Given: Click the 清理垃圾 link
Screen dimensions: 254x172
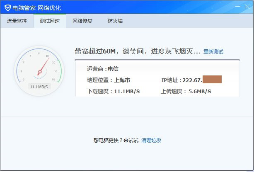Looking at the screenshot, I should click(x=151, y=141).
